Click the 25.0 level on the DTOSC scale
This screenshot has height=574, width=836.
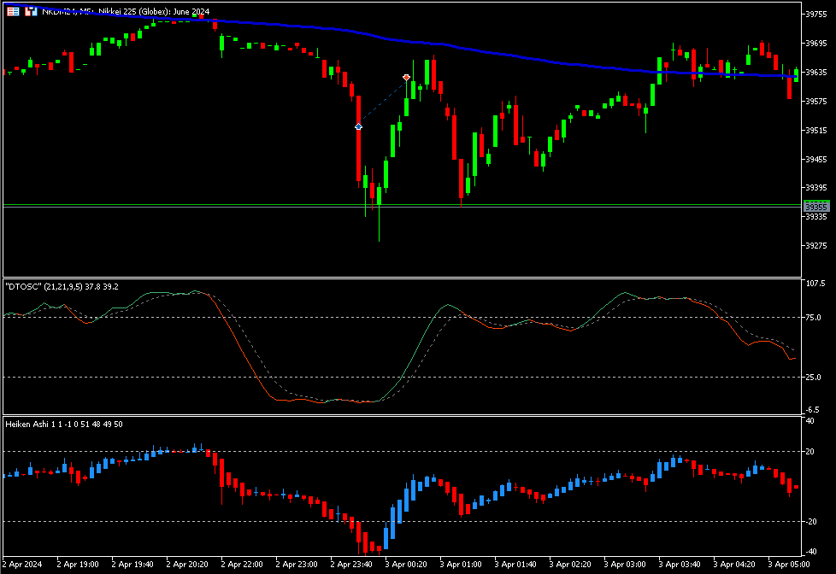coord(813,377)
